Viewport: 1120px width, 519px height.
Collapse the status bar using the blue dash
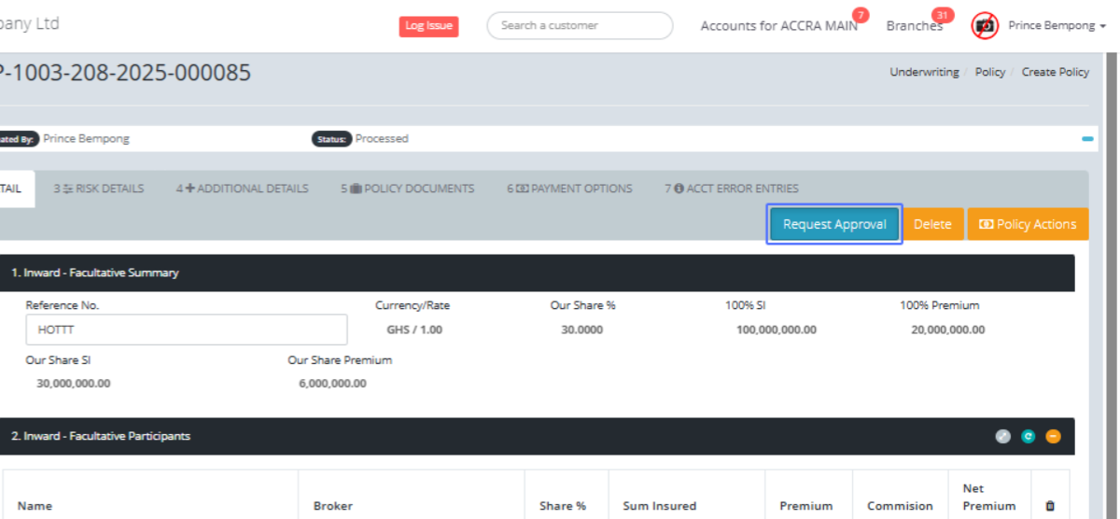coord(1087,139)
